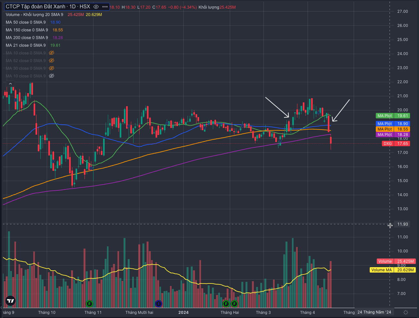
Task: Click the Tháng Mười hai time axis label
Action: [139, 313]
